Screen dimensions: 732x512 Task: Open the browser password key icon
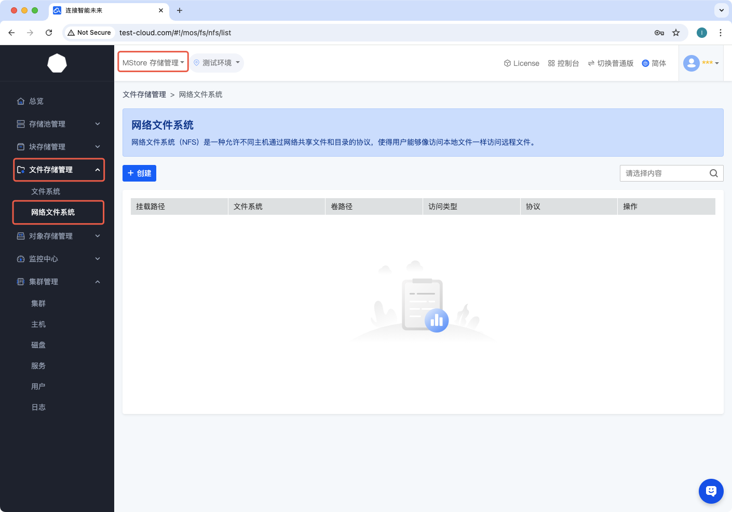click(x=659, y=33)
